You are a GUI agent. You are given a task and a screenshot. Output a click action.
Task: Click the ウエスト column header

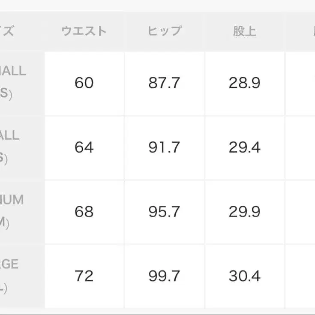coord(84,31)
